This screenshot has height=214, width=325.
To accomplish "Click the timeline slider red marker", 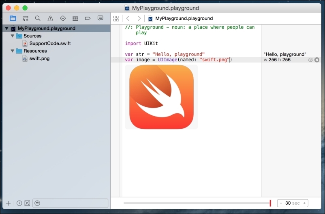I will click(x=270, y=203).
